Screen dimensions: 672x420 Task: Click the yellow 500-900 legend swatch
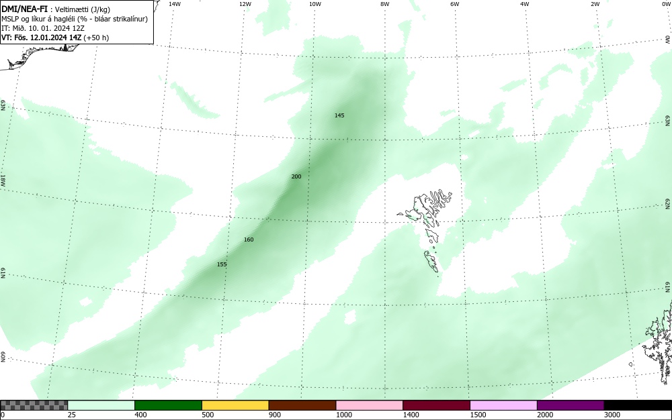[x=235, y=405]
